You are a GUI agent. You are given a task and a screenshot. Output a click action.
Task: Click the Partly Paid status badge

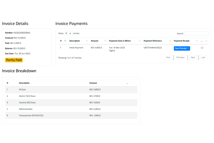click(14, 60)
